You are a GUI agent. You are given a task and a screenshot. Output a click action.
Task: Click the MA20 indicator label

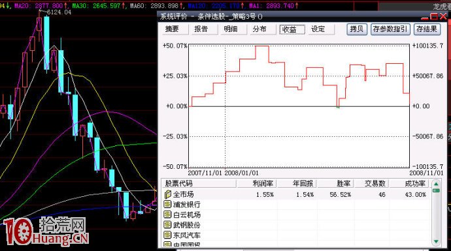pyautogui.click(x=41, y=5)
